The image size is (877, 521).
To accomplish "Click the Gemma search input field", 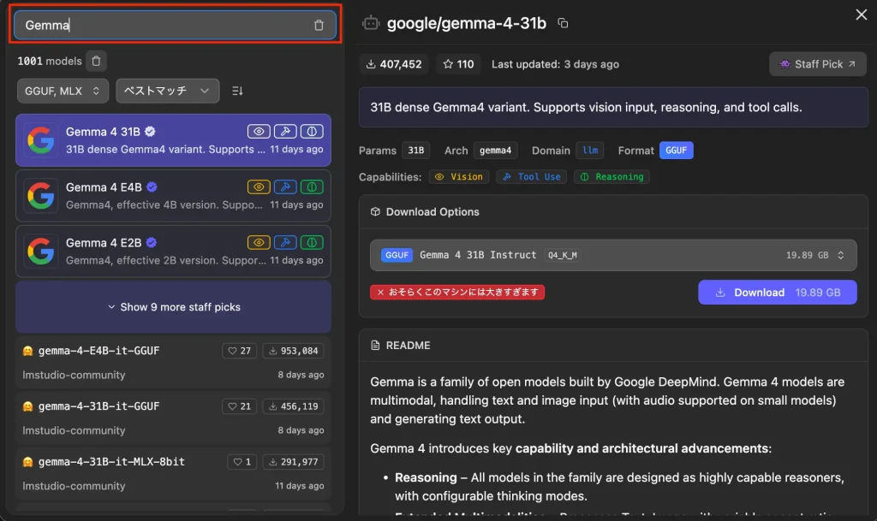I will pos(163,26).
